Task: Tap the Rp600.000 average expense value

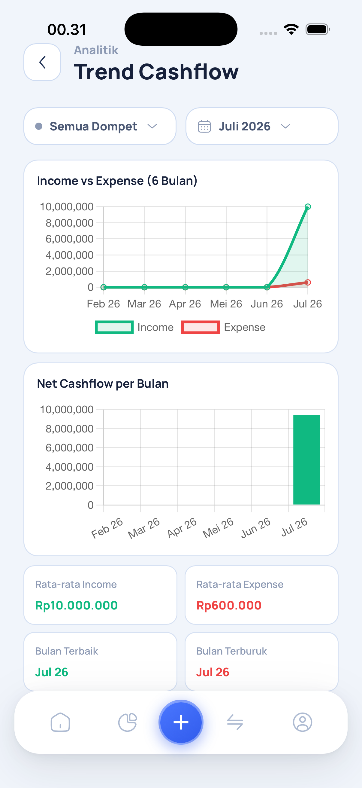Action: (229, 605)
